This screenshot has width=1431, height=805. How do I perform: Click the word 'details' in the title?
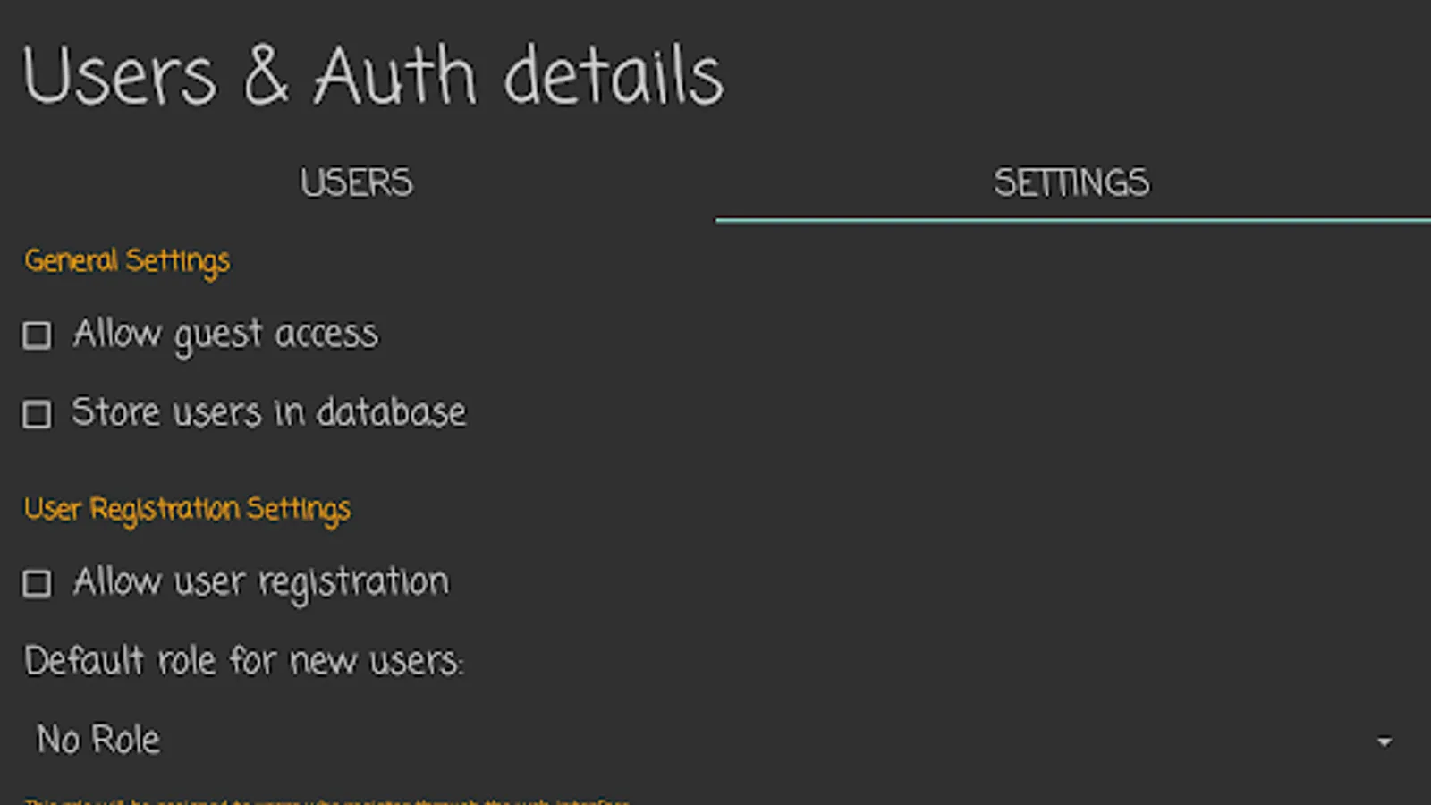(x=614, y=76)
